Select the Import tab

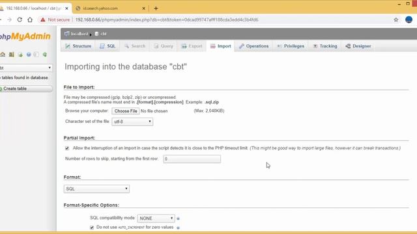(220, 46)
